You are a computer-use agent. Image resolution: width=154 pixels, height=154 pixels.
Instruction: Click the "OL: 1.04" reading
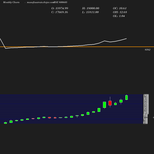[x=119, y=16]
